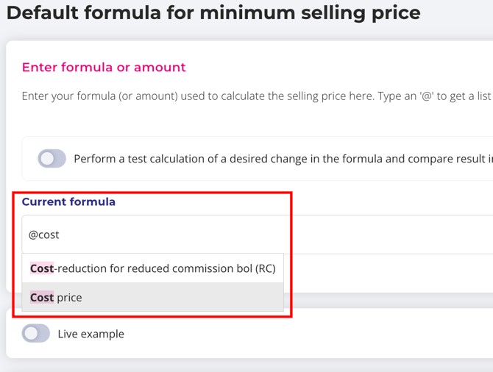Image resolution: width=493 pixels, height=372 pixels.
Task: Click "compare result" in the test calculation label
Action: click(449, 159)
